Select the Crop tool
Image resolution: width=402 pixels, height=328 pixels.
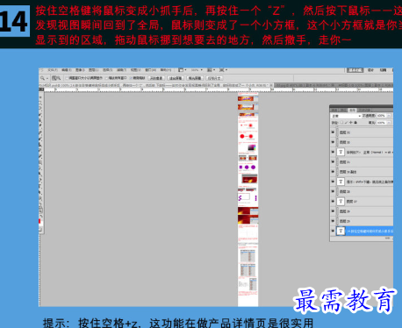[x=40, y=120]
